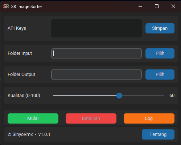Image resolution: width=181 pixels, height=145 pixels.
Task: Click inside the API Keys text area
Action: coord(96,28)
